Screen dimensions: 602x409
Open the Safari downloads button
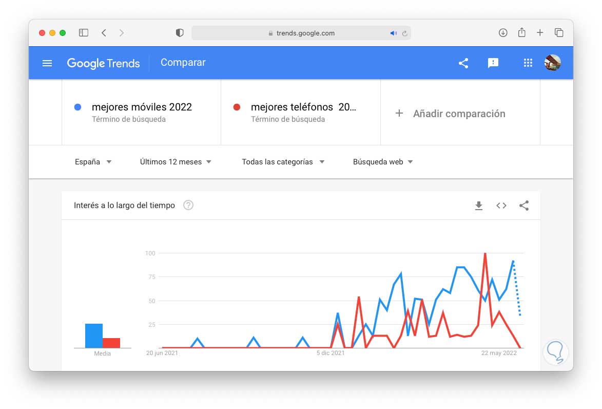(503, 33)
